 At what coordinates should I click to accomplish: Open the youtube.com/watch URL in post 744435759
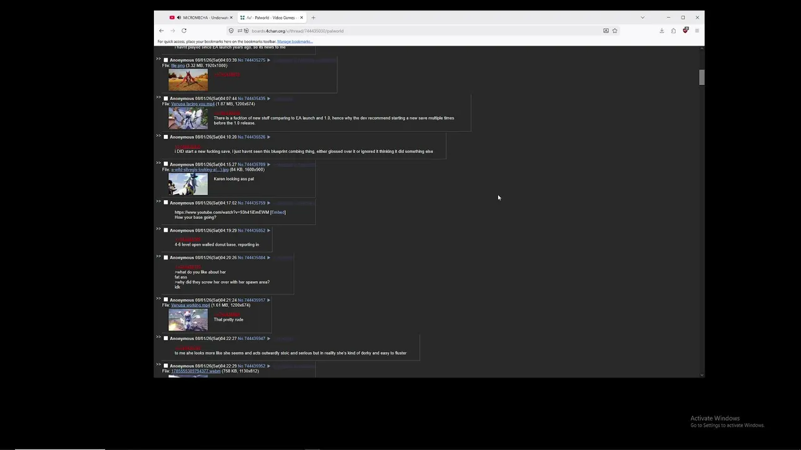click(x=222, y=212)
